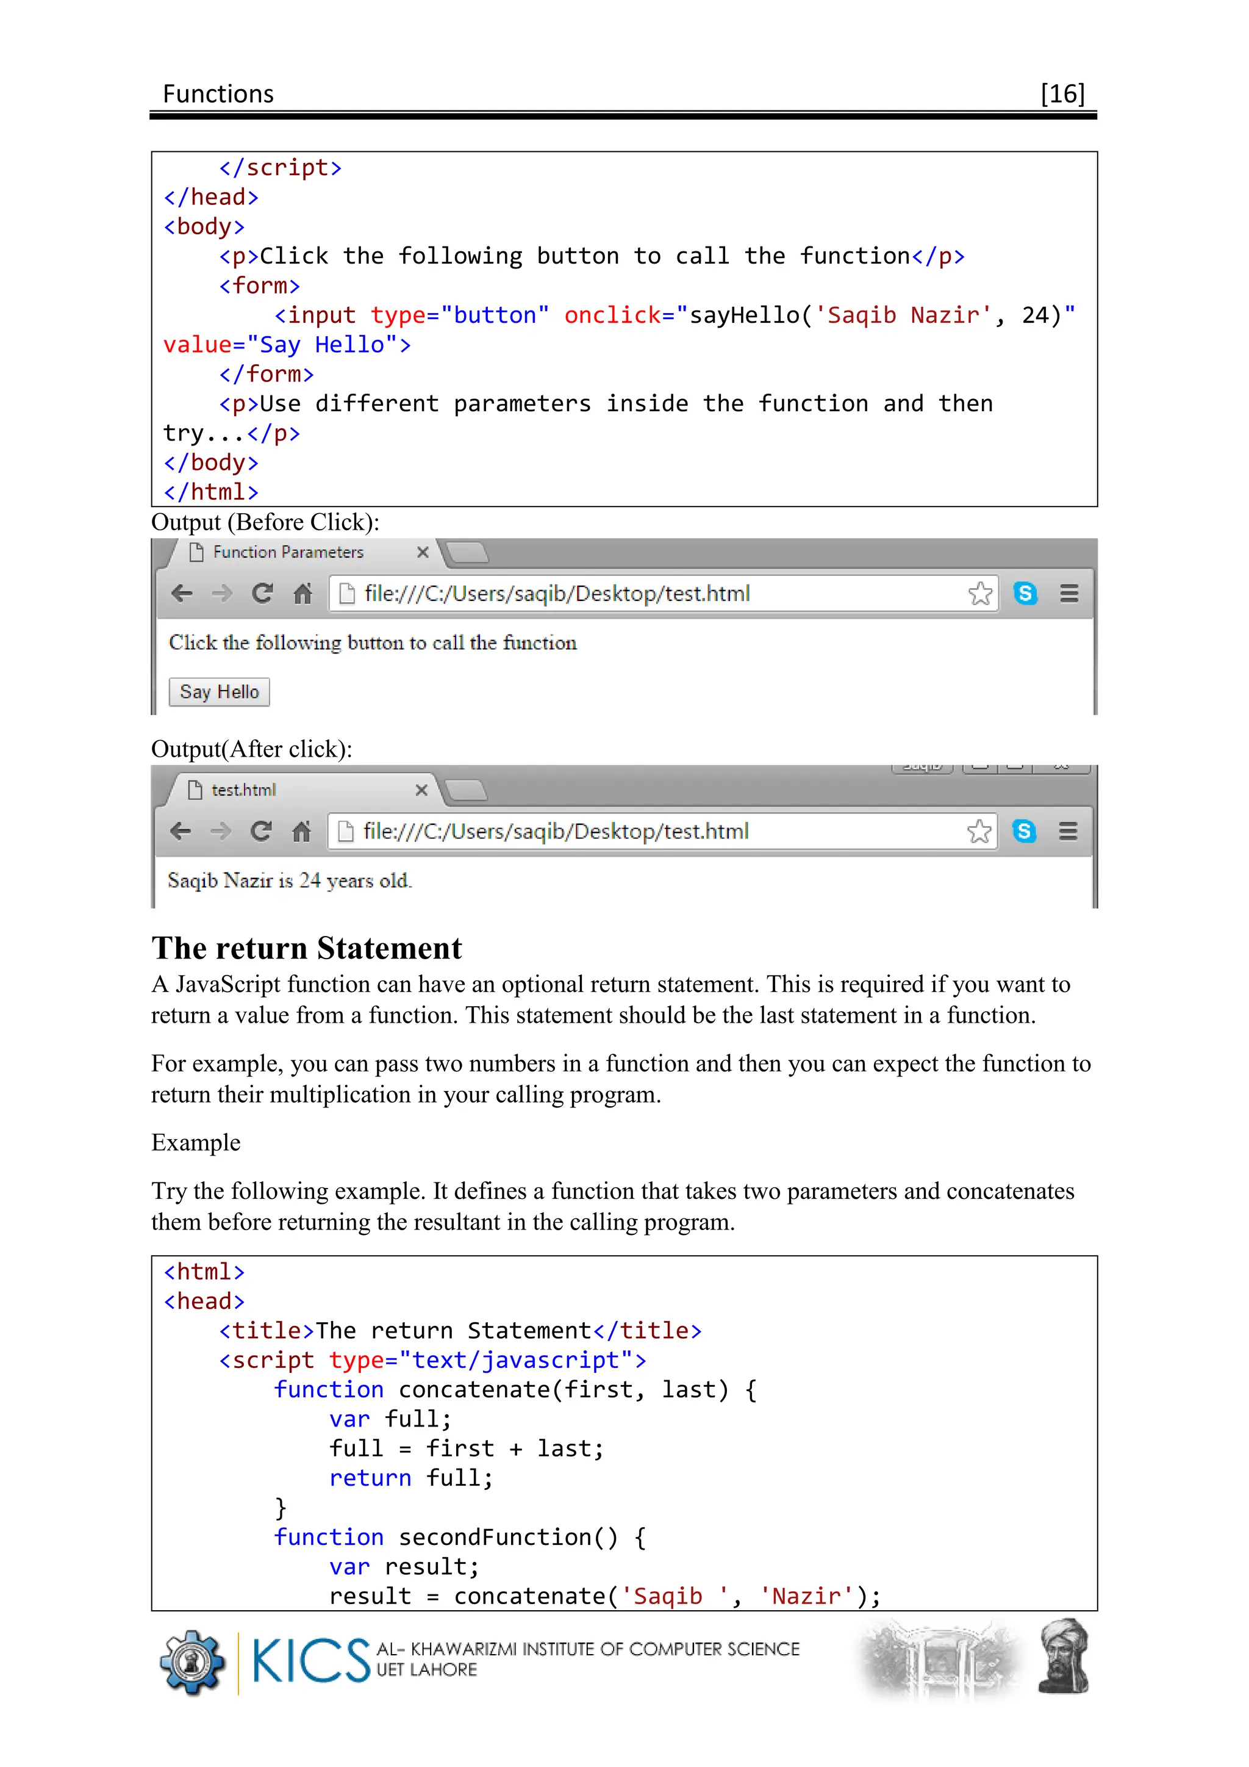Click reload icon in test.html browser window
This screenshot has width=1249, height=1767.
(x=261, y=831)
